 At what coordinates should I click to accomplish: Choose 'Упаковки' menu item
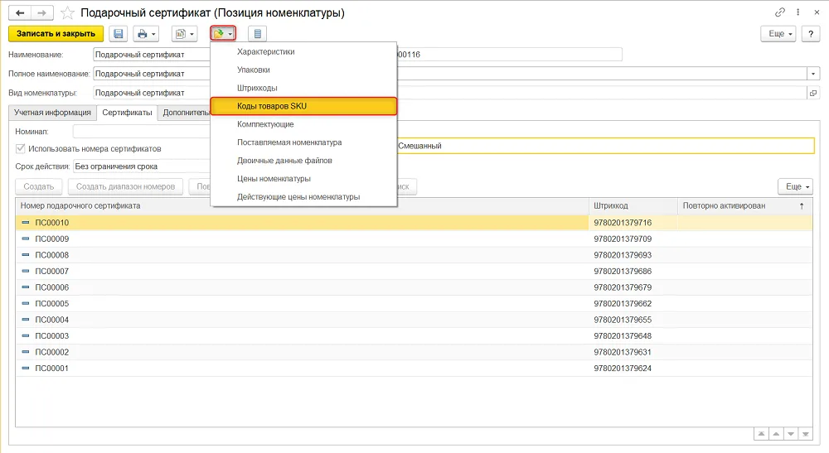[303, 70]
